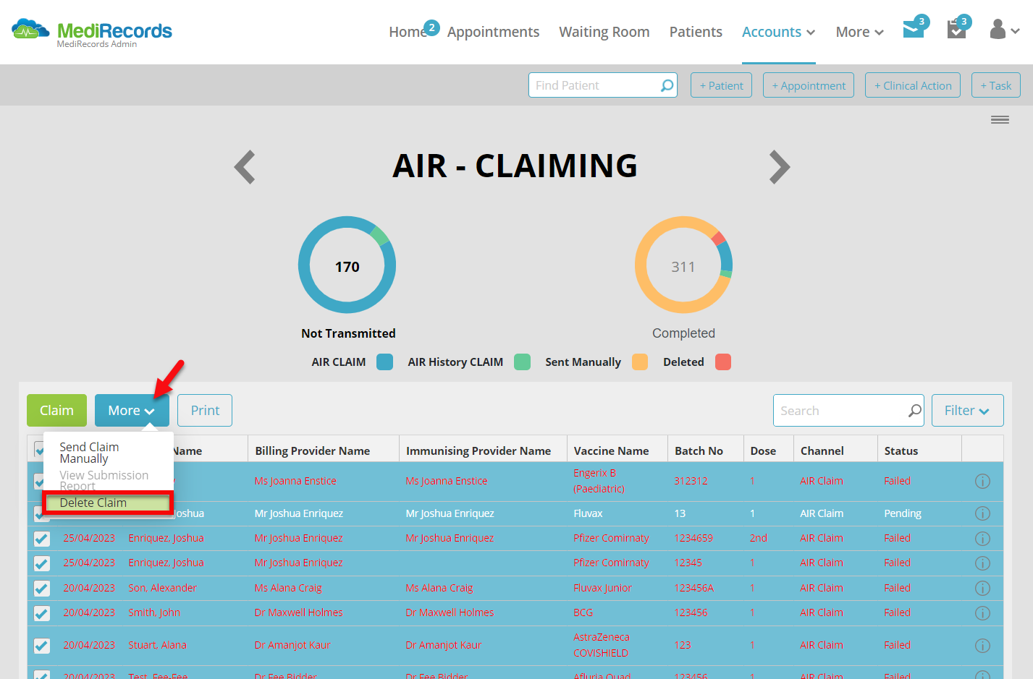This screenshot has width=1033, height=679.
Task: Click vaccine name AstraZeneca COVISHIELD
Action: point(602,645)
